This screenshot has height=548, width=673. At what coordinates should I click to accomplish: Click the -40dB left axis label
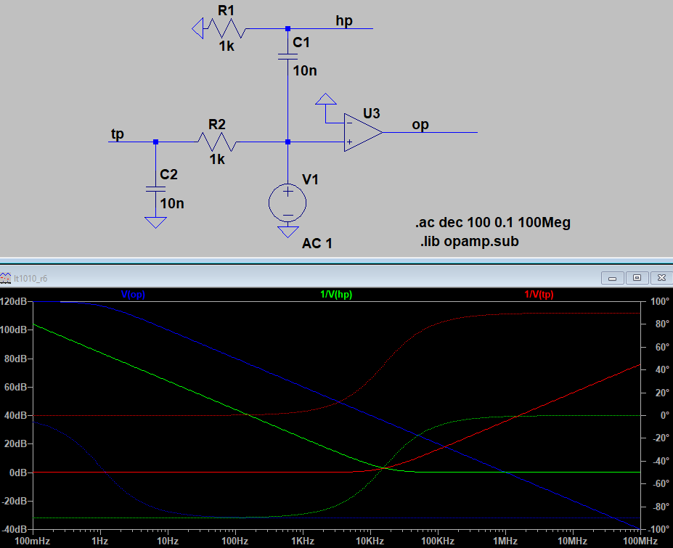15,530
